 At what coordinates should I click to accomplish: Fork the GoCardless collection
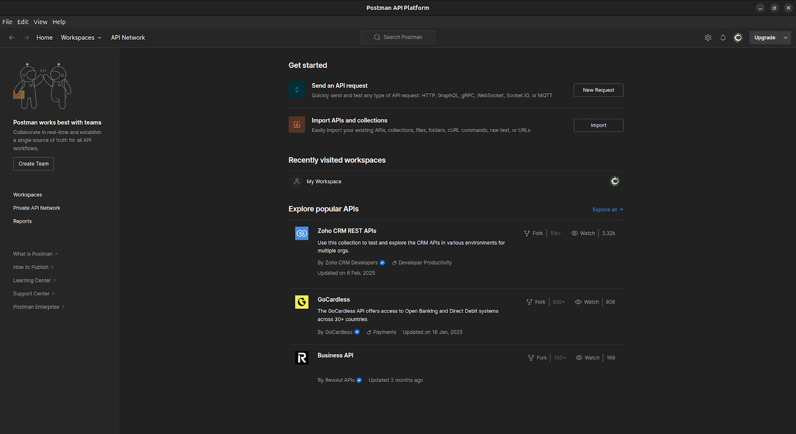(536, 302)
